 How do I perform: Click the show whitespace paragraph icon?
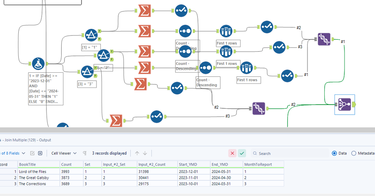(x=85, y=153)
